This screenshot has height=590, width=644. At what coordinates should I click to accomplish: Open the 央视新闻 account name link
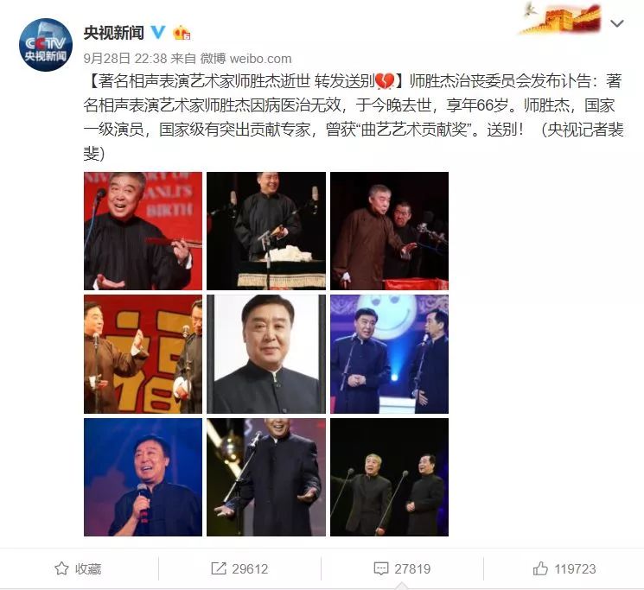tap(114, 33)
